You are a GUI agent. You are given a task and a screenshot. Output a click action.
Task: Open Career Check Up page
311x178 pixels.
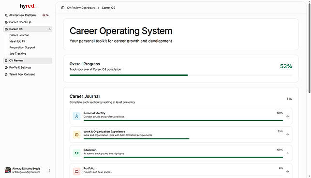[x=20, y=22]
